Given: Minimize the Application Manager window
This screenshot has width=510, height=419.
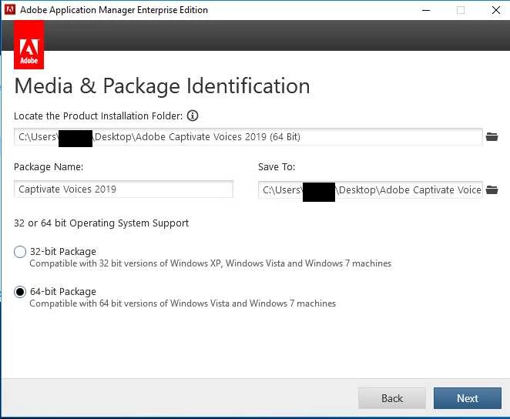Looking at the screenshot, I should (x=426, y=10).
